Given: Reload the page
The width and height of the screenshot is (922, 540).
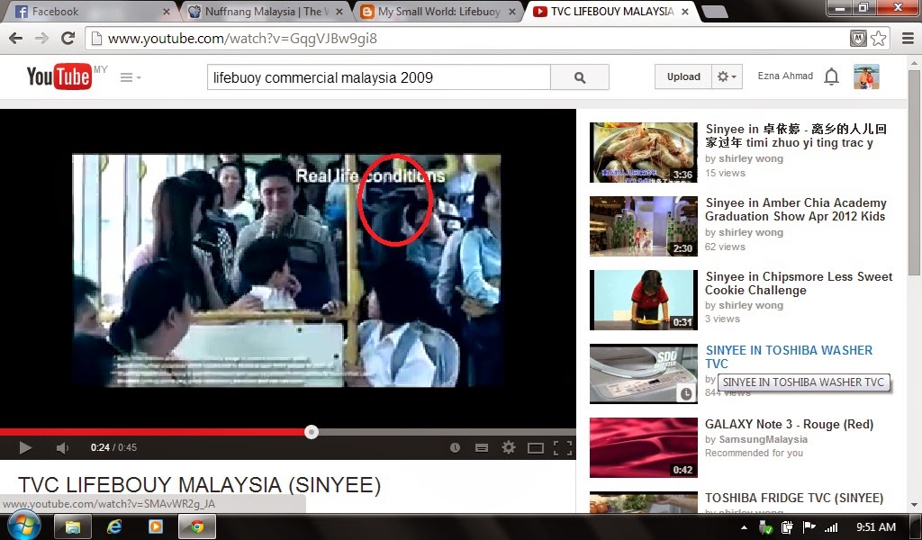Looking at the screenshot, I should pos(68,38).
